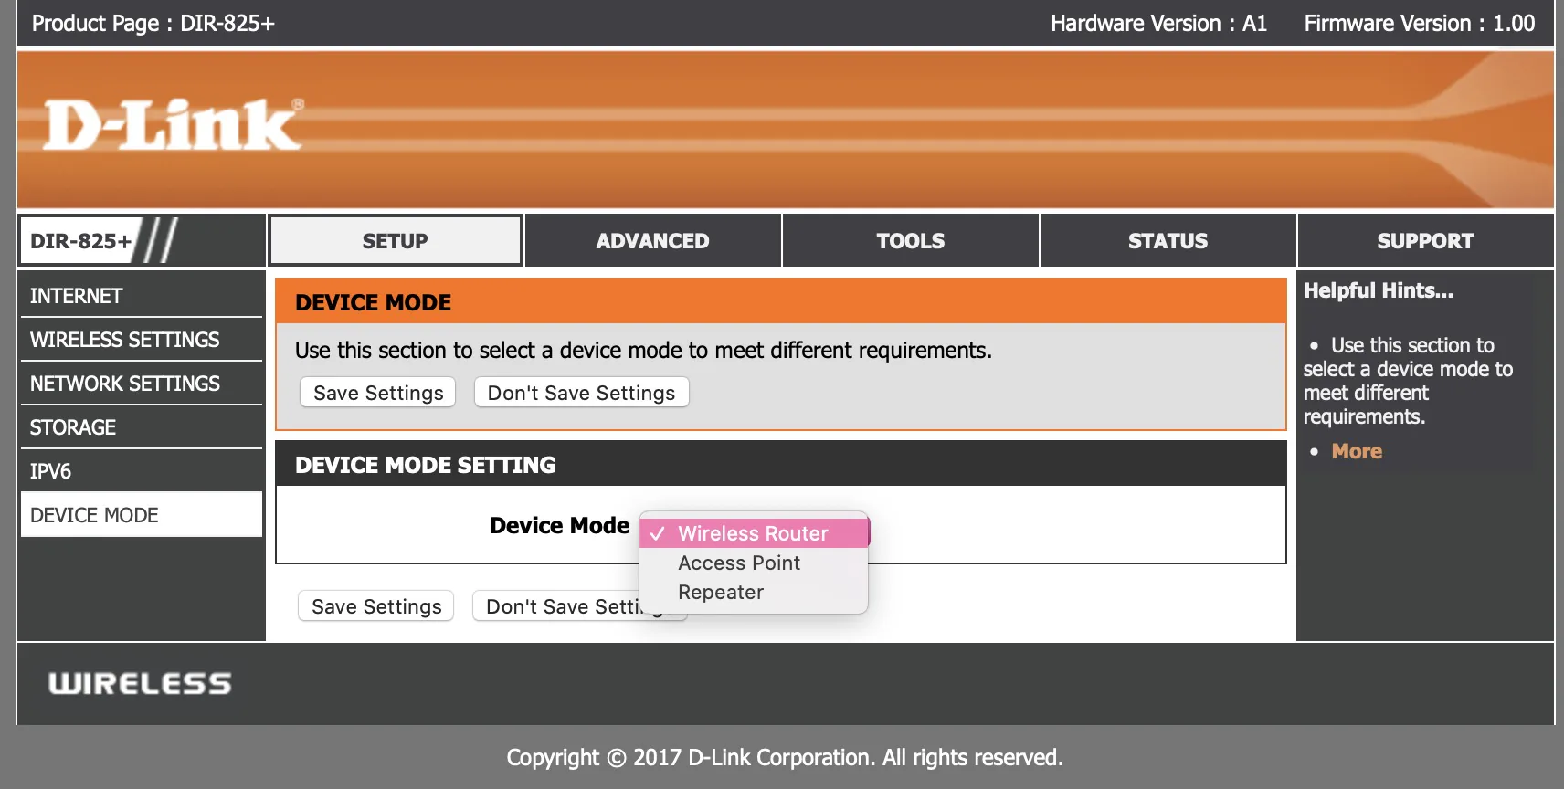The width and height of the screenshot is (1564, 789).
Task: Click the D-Link logo in the banner
Action: (174, 125)
